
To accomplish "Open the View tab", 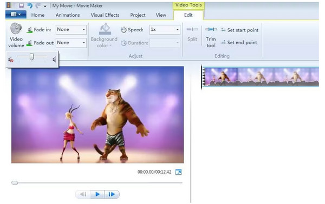I will [x=161, y=15].
